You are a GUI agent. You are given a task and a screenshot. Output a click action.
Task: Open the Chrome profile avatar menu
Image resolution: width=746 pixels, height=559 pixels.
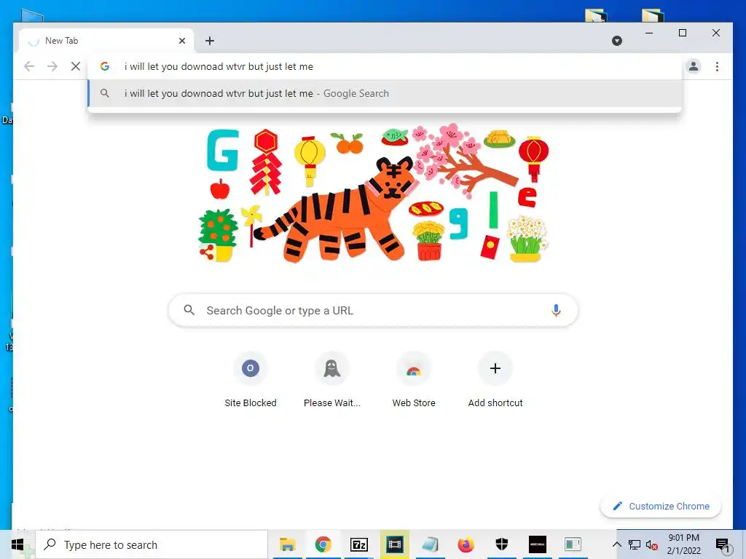(x=694, y=66)
